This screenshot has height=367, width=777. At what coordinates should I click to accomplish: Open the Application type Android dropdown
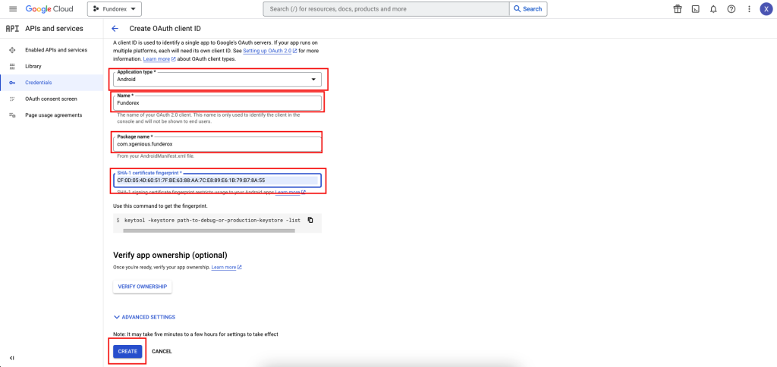click(217, 80)
